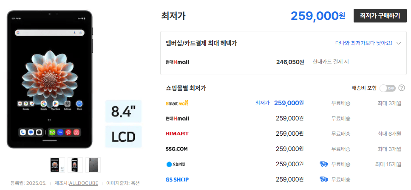411x190 pixels.
Task: Expand the membership benefit price chevron
Action: 399,43
